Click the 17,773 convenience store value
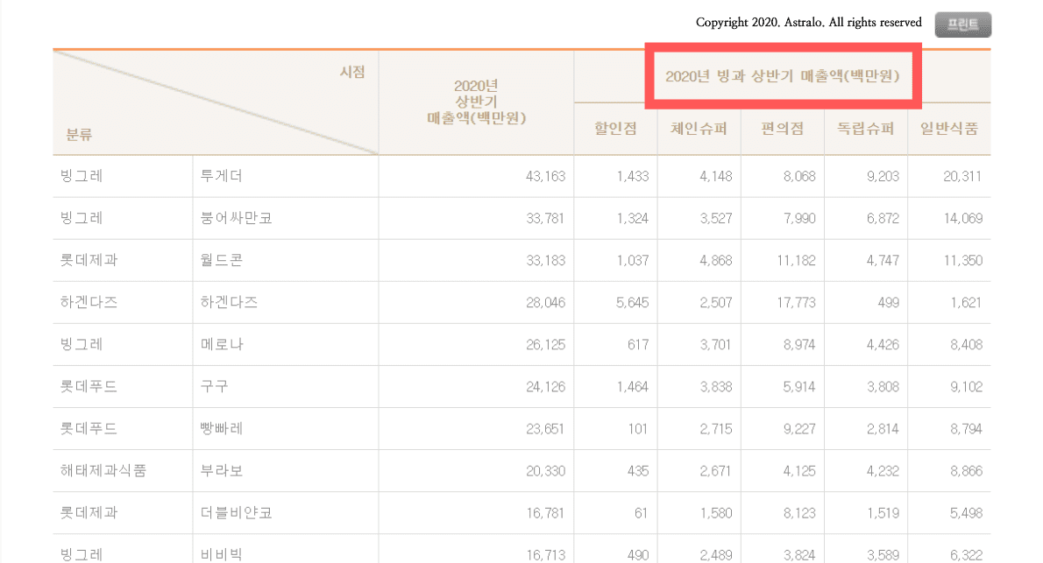 pos(796,302)
